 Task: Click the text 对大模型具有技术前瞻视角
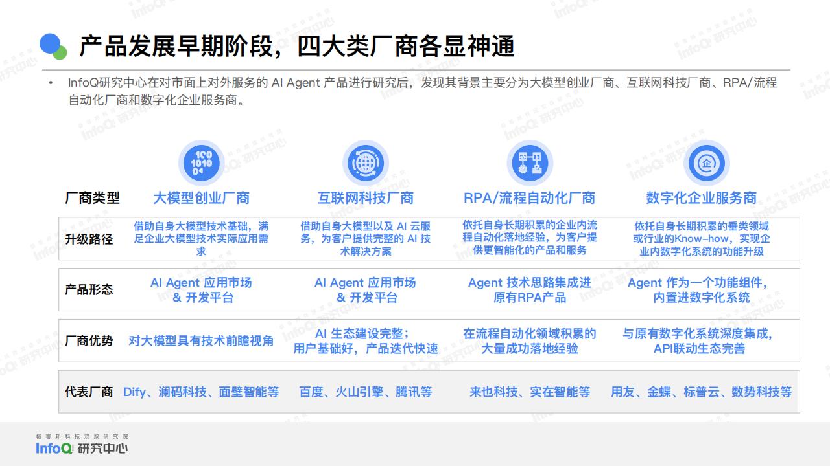201,340
